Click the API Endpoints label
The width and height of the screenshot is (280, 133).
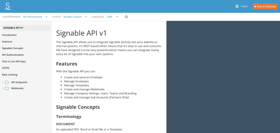coord(19,82)
